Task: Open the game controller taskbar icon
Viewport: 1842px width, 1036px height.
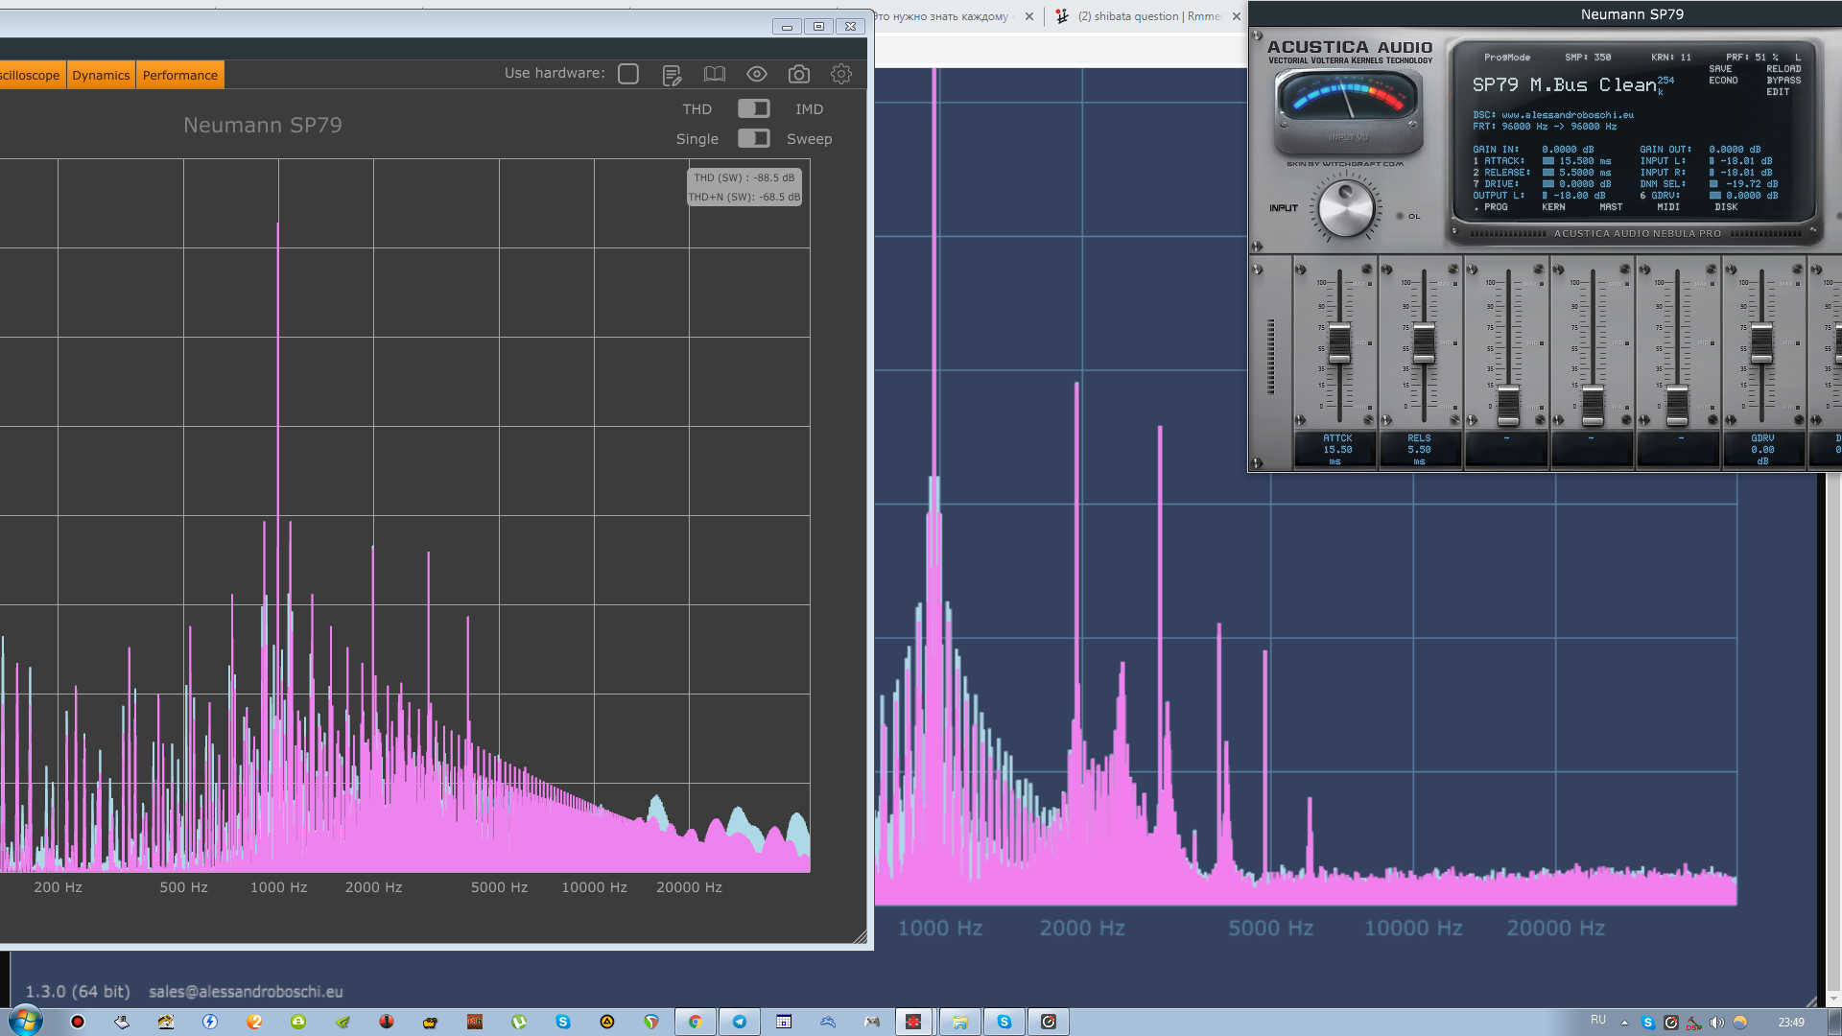Action: pyautogui.click(x=872, y=1022)
